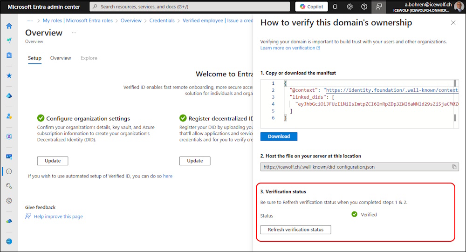Screen dimensions: 466x252
Task: Select the info circle sidebar icon
Action: 9,171
